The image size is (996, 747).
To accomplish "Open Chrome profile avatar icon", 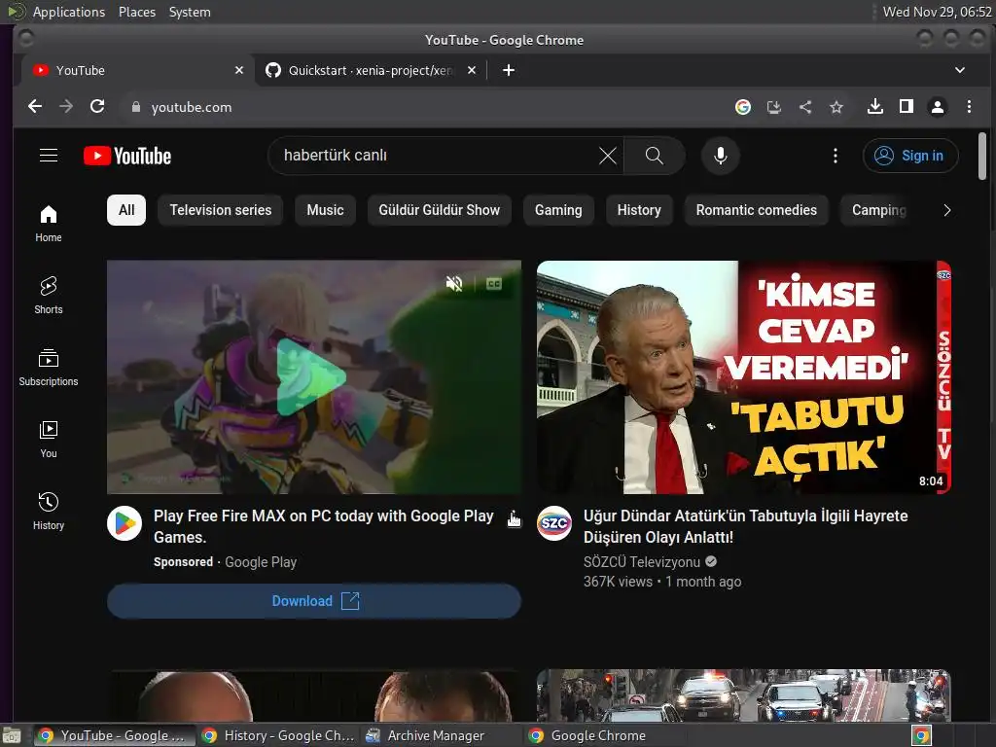I will [938, 107].
